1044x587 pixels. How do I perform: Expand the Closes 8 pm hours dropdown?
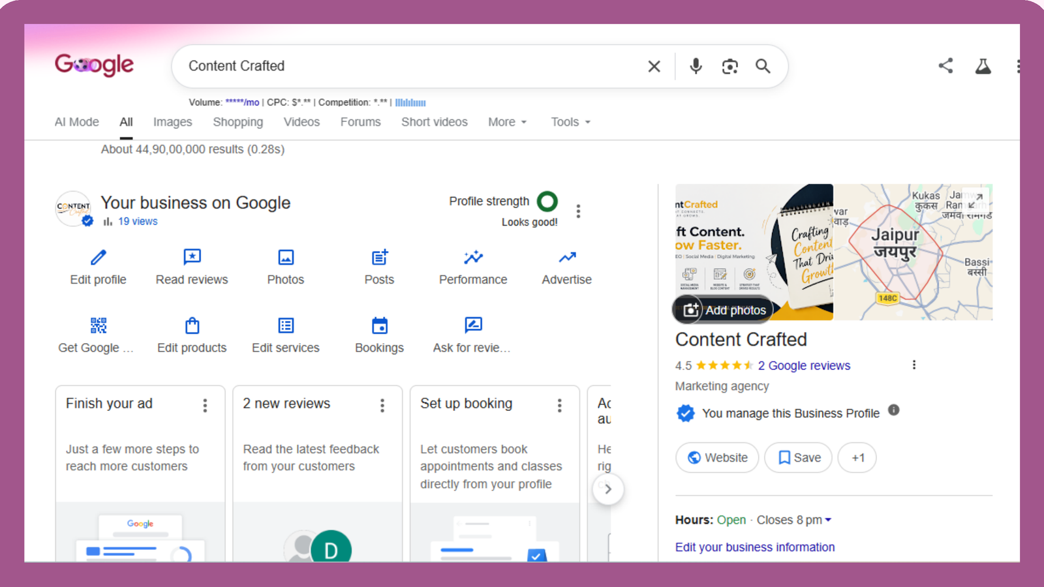794,520
